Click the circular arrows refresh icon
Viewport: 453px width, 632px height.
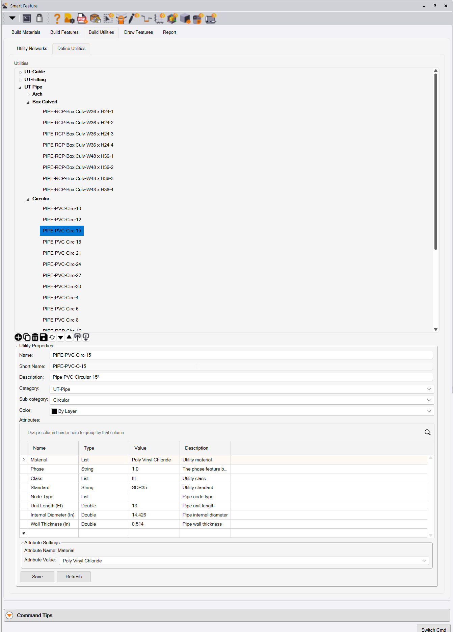[52, 337]
